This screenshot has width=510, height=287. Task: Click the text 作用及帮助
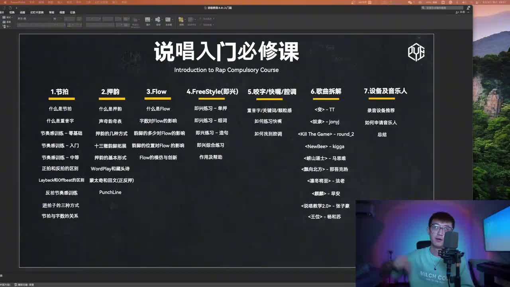[211, 157]
